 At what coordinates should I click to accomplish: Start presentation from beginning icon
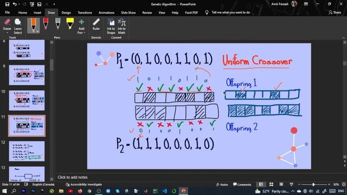(32, 4)
